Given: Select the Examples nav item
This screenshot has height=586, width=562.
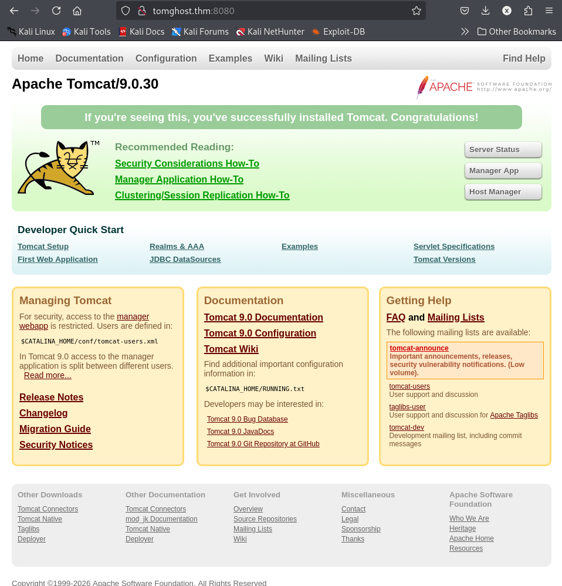Looking at the screenshot, I should [231, 58].
